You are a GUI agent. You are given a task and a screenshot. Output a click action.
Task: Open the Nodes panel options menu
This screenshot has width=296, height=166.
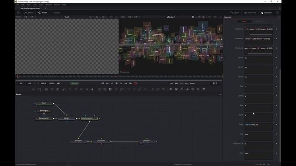pyautogui.click(x=220, y=95)
